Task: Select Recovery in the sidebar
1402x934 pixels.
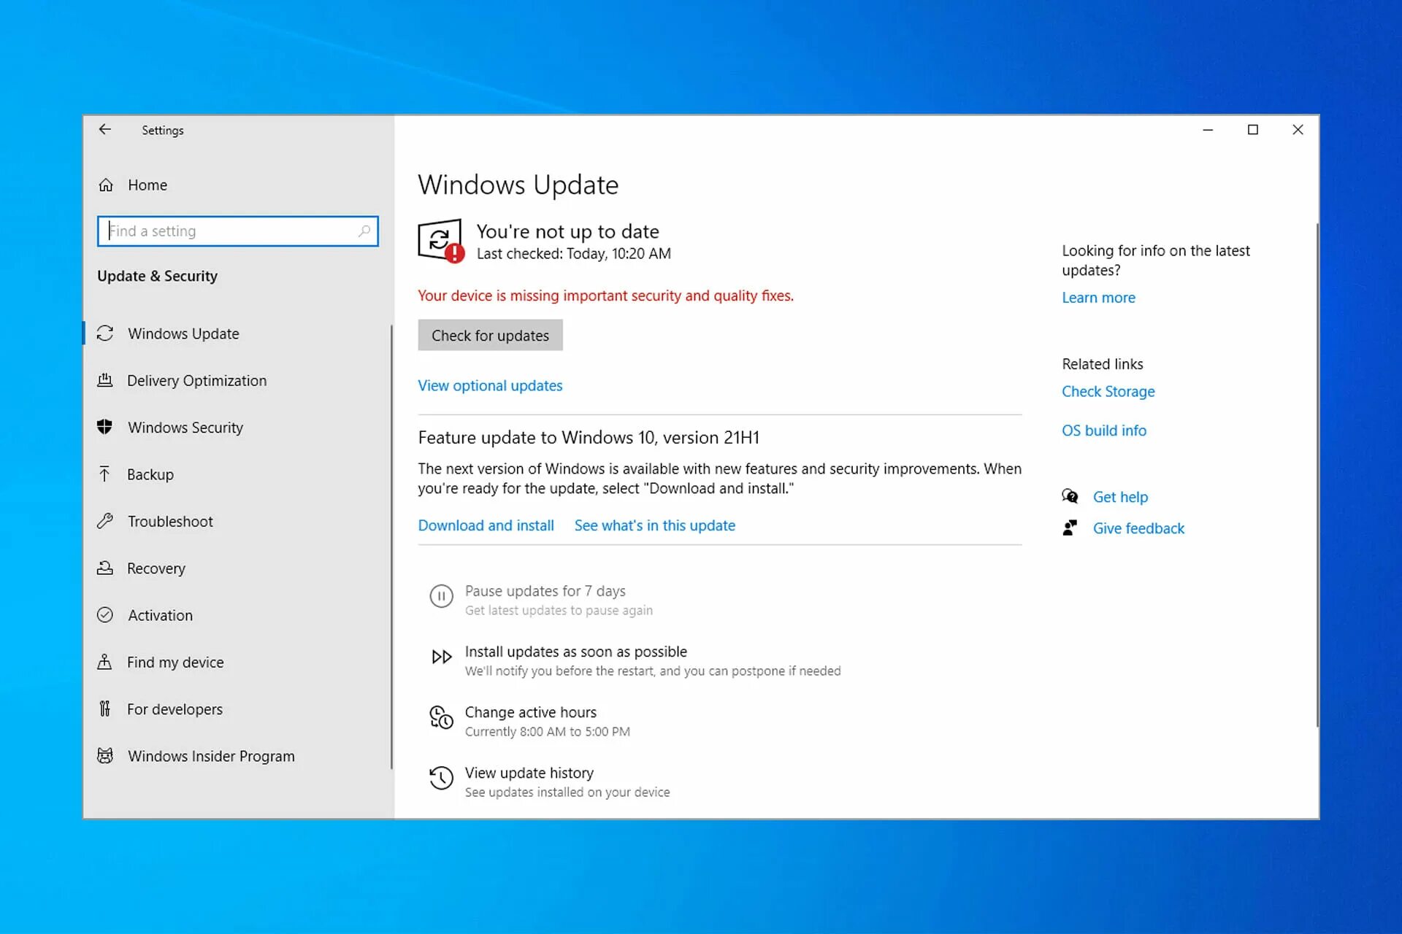Action: click(x=156, y=568)
